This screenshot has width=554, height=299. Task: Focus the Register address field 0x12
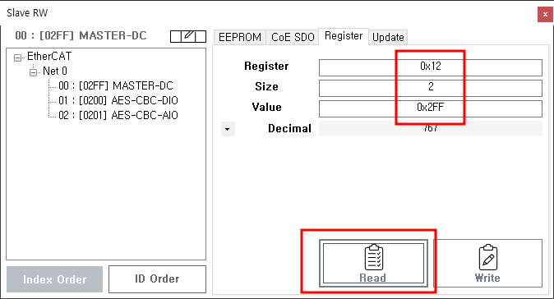click(x=431, y=67)
